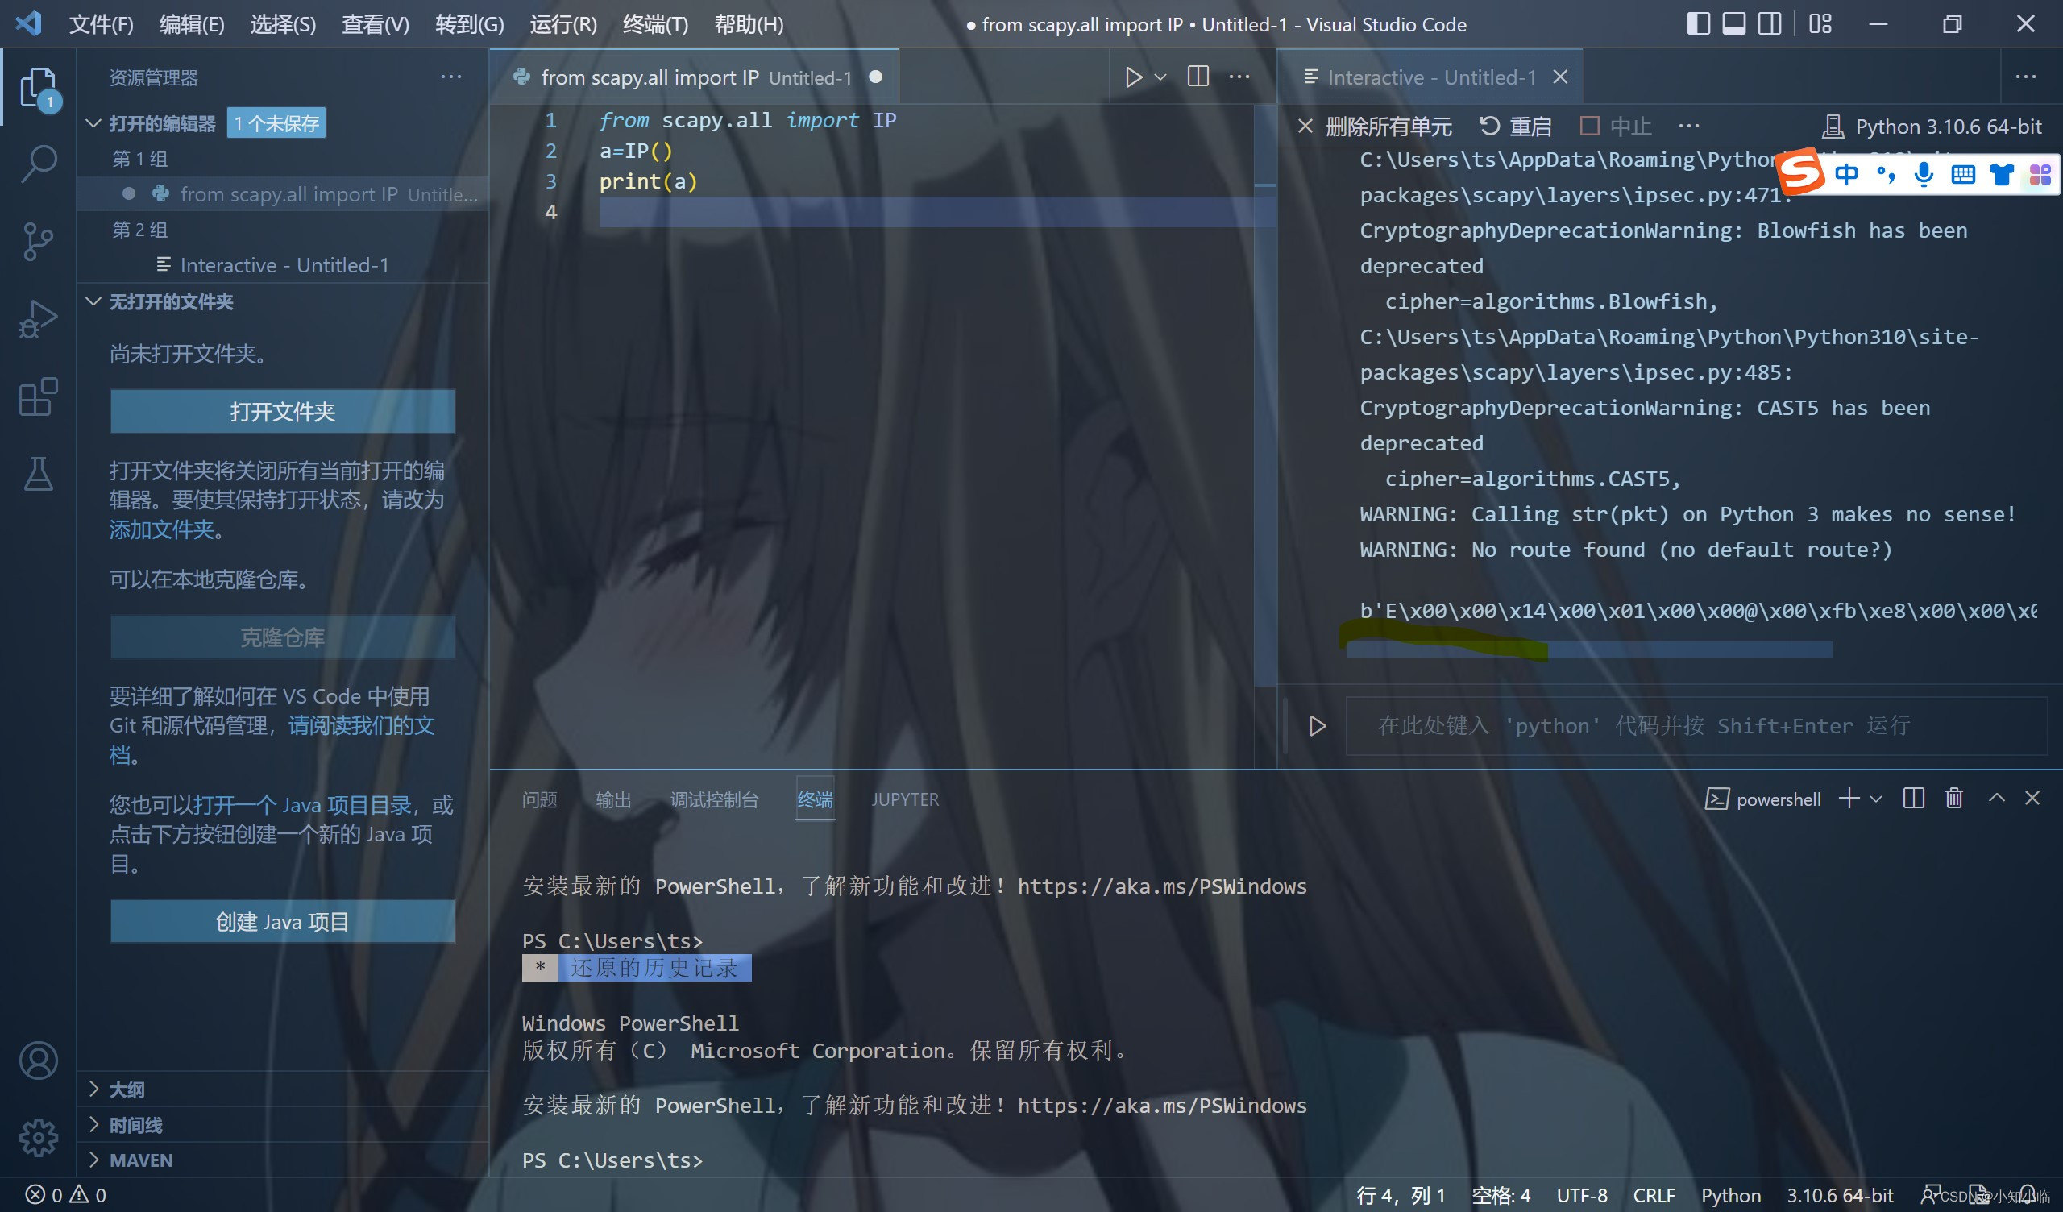
Task: Click the 打开文件夹 button
Action: click(281, 411)
